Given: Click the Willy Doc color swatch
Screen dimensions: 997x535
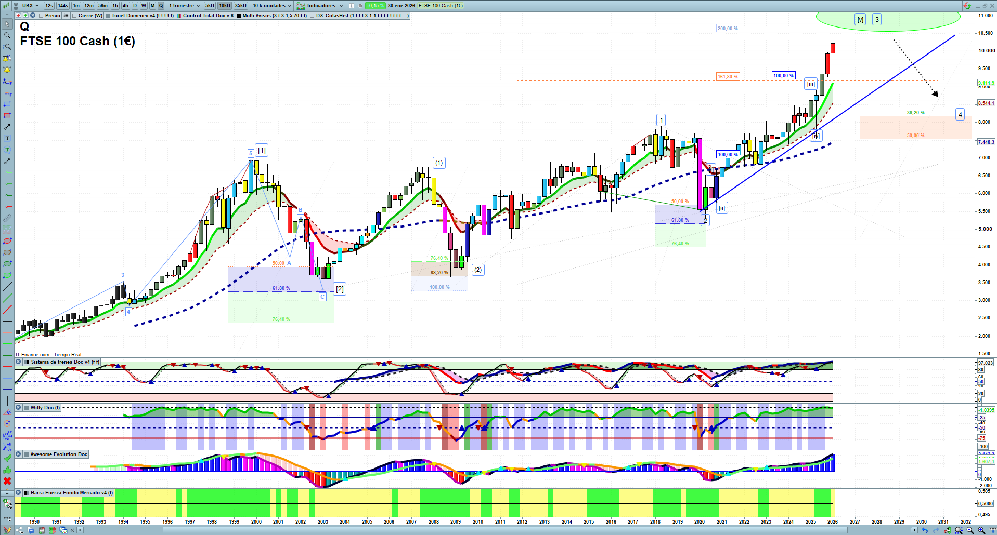Looking at the screenshot, I should coord(27,408).
